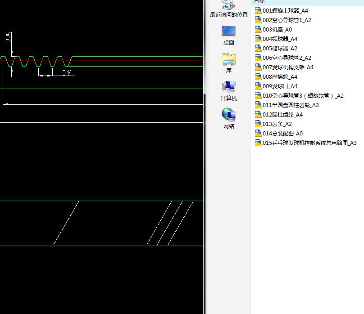Open Recent Places shortcut in sidebar

[x=229, y=9]
